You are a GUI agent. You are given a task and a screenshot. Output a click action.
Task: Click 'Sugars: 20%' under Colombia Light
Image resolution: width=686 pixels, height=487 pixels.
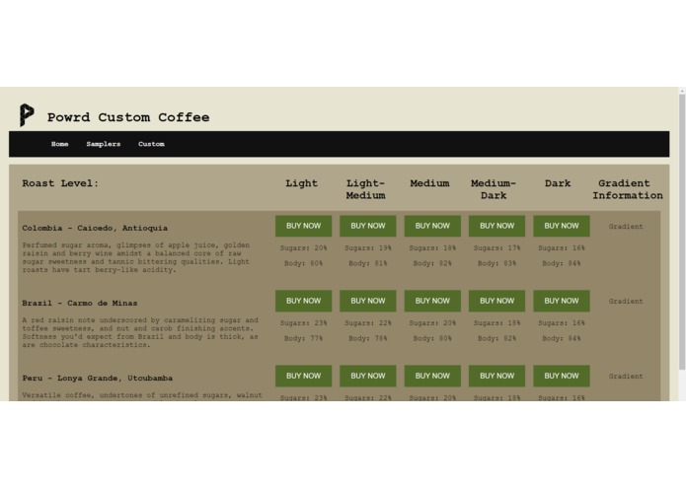click(303, 248)
